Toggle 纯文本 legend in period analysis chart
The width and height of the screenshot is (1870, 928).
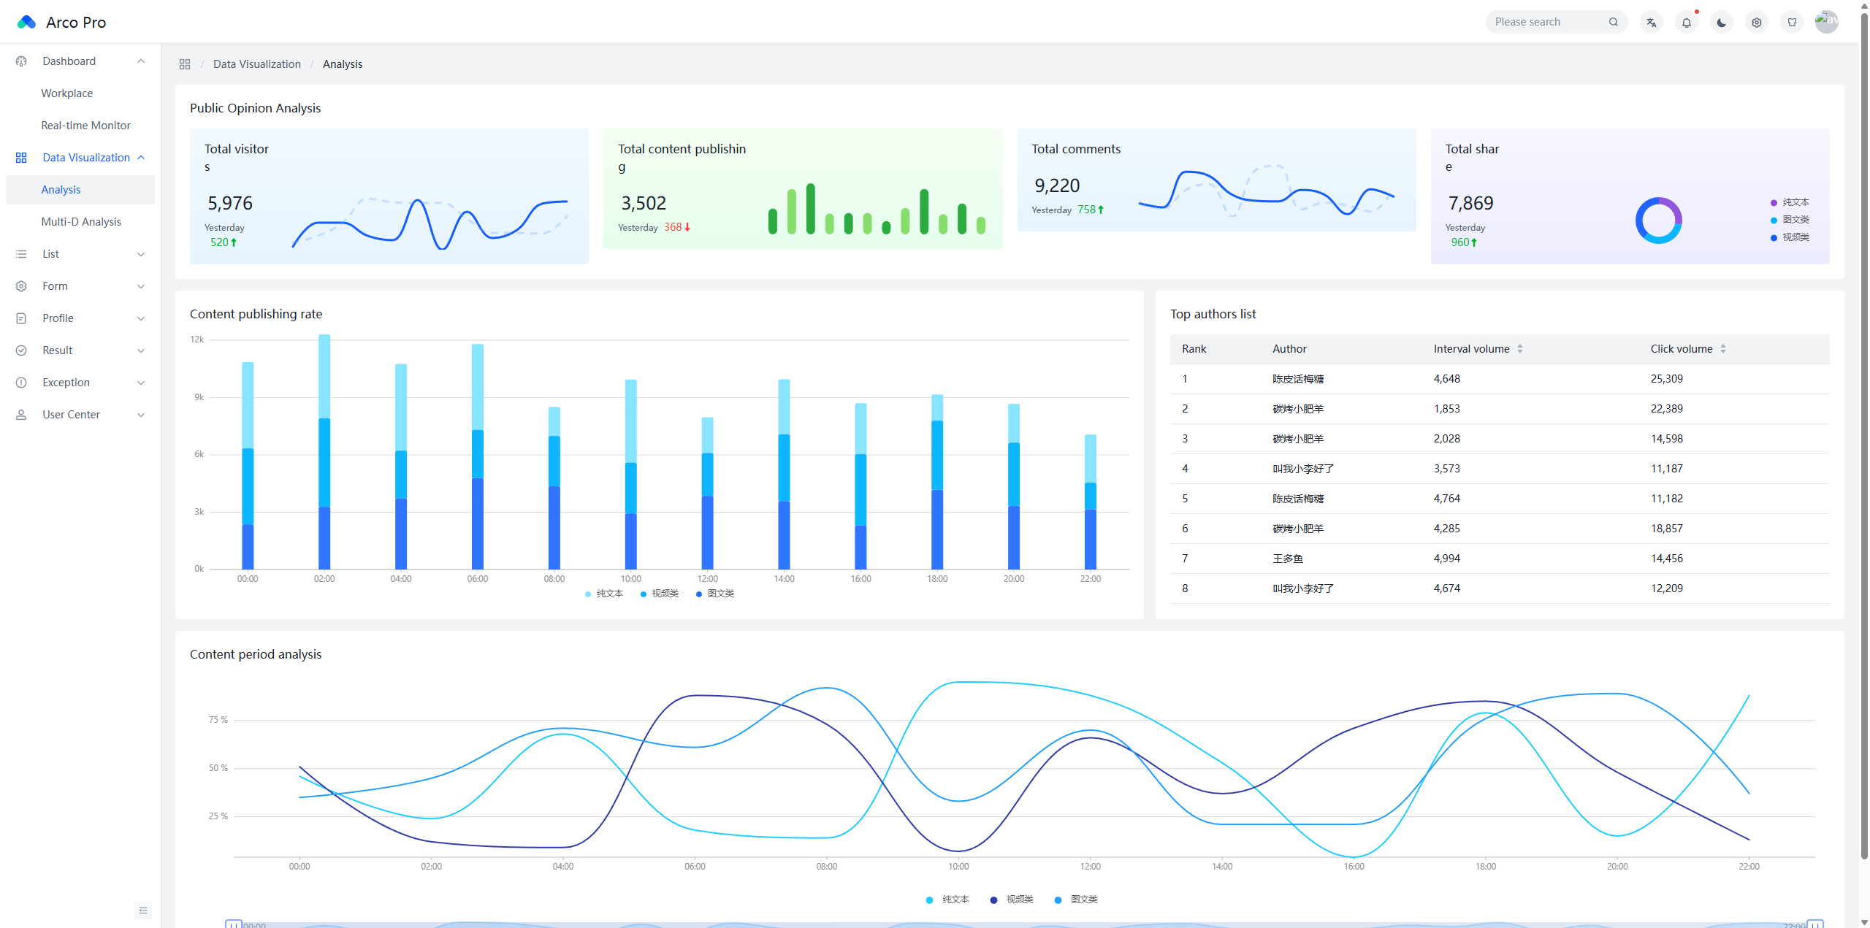coord(947,900)
